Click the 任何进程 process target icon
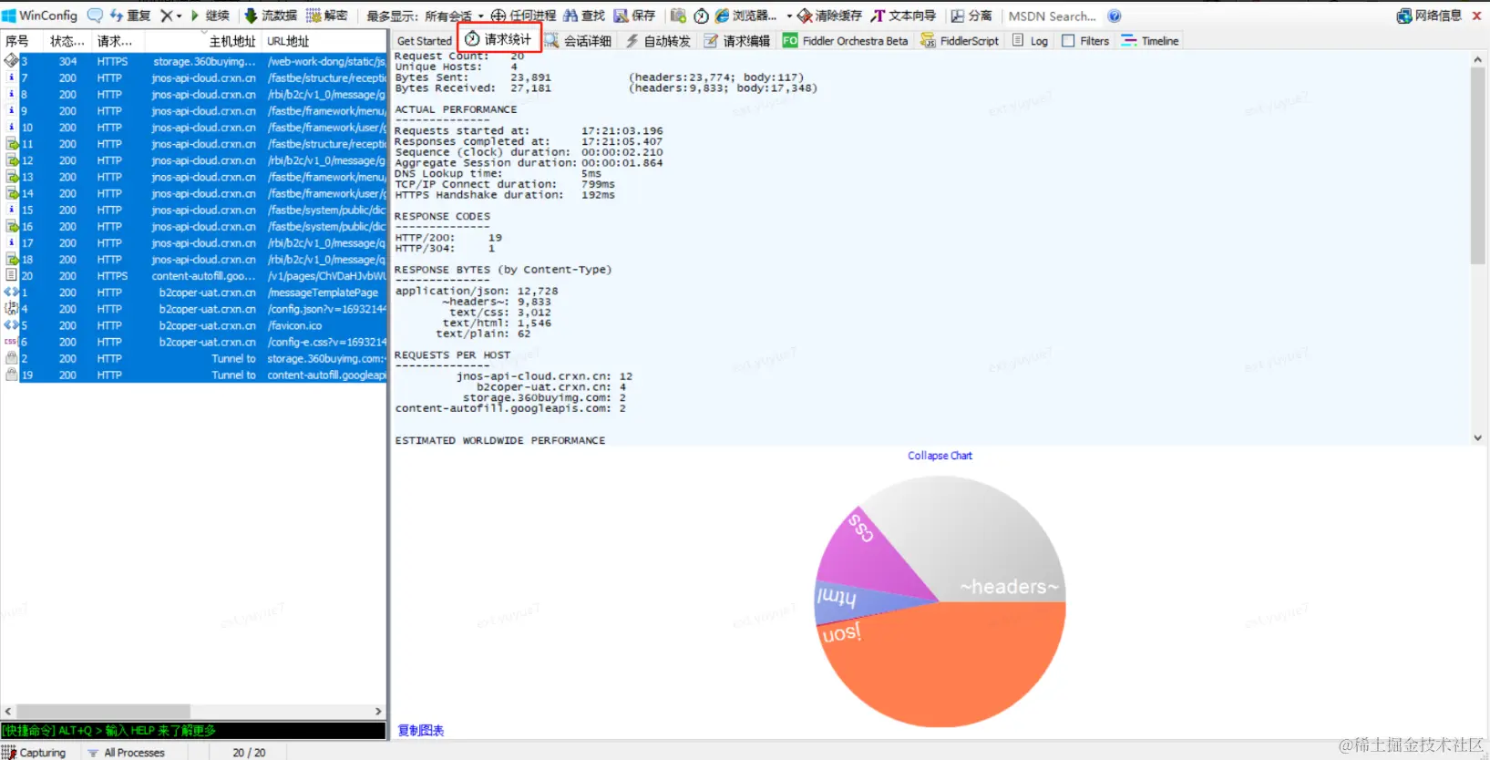The height and width of the screenshot is (760, 1490). point(523,15)
